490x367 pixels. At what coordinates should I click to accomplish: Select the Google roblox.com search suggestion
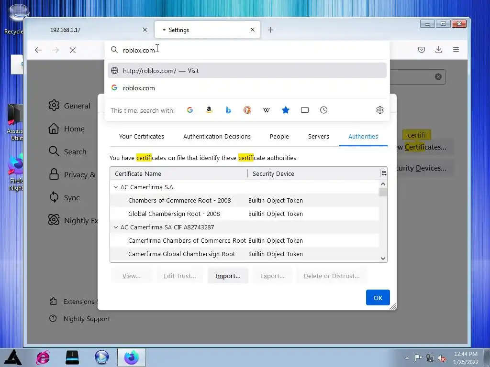tap(247, 88)
